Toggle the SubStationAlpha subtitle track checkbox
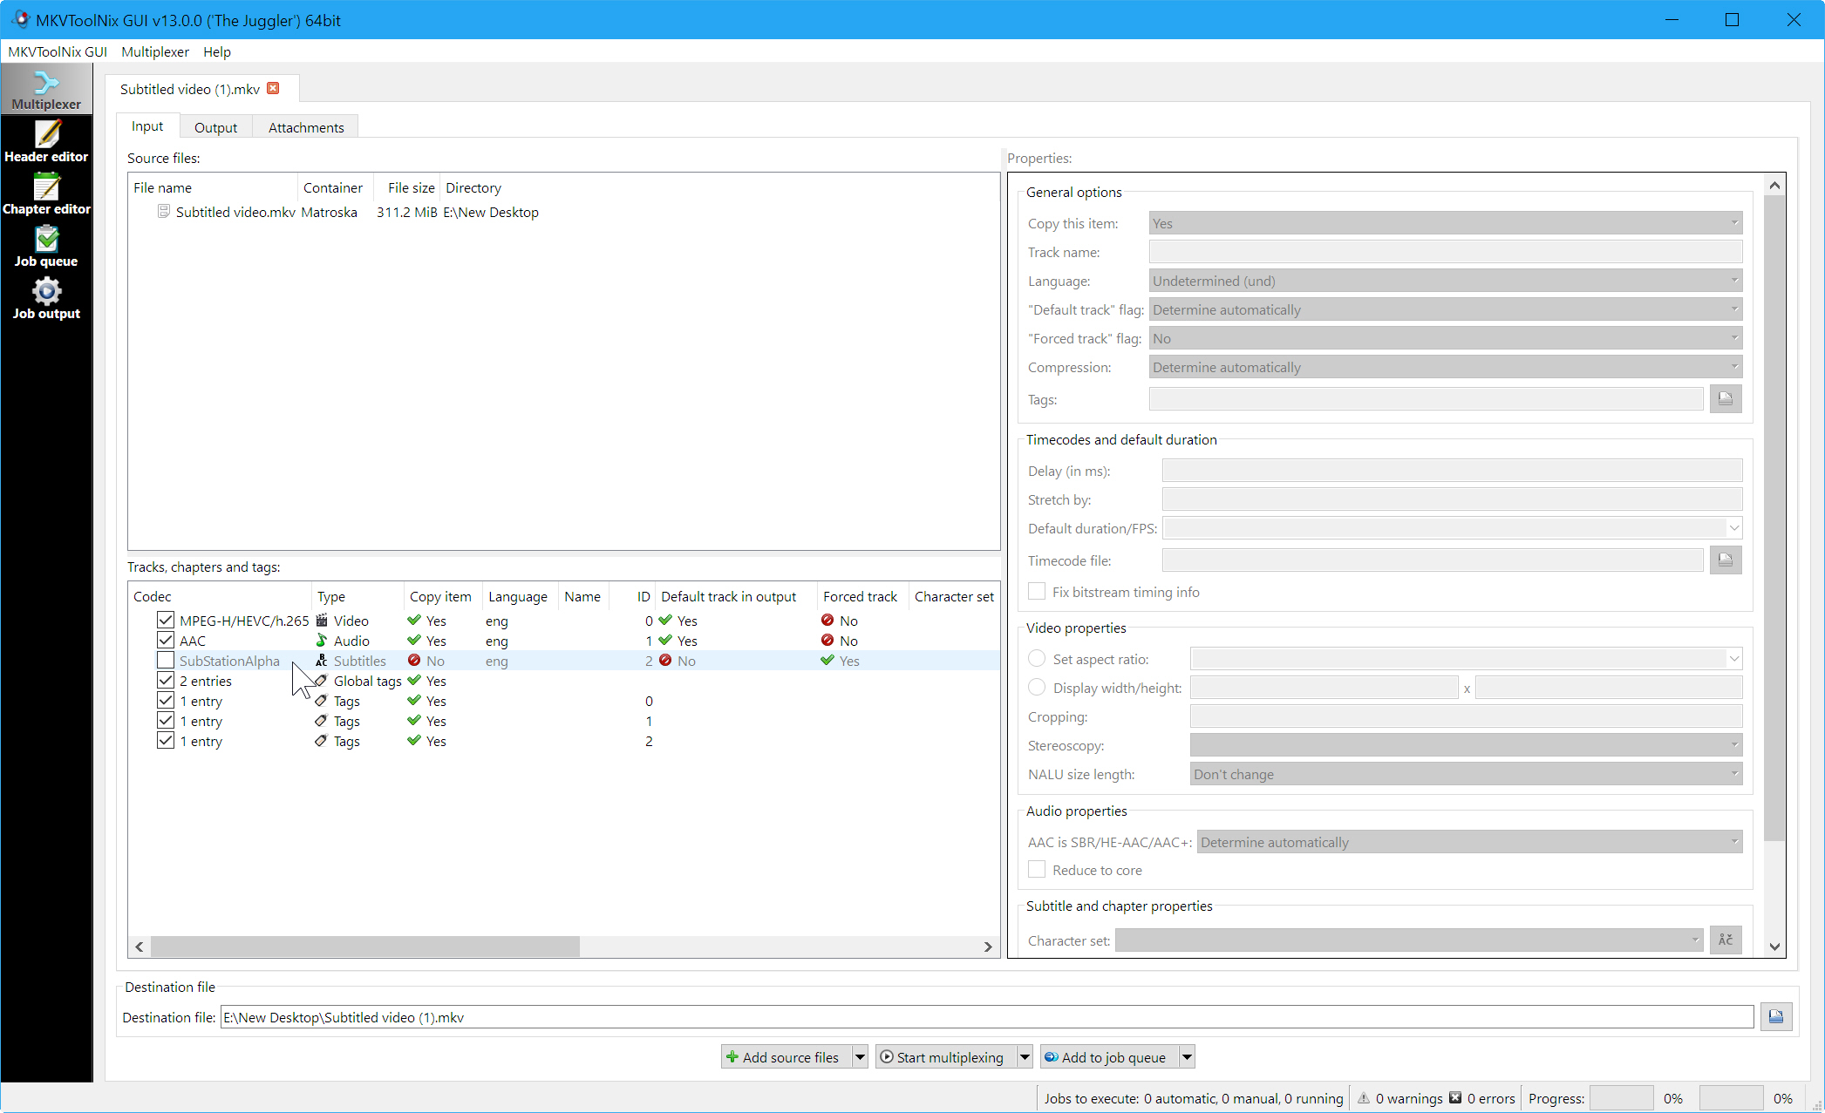Image resolution: width=1825 pixels, height=1113 pixels. point(166,661)
